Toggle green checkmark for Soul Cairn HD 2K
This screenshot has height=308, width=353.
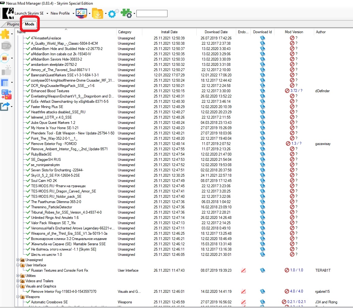pos(28,181)
